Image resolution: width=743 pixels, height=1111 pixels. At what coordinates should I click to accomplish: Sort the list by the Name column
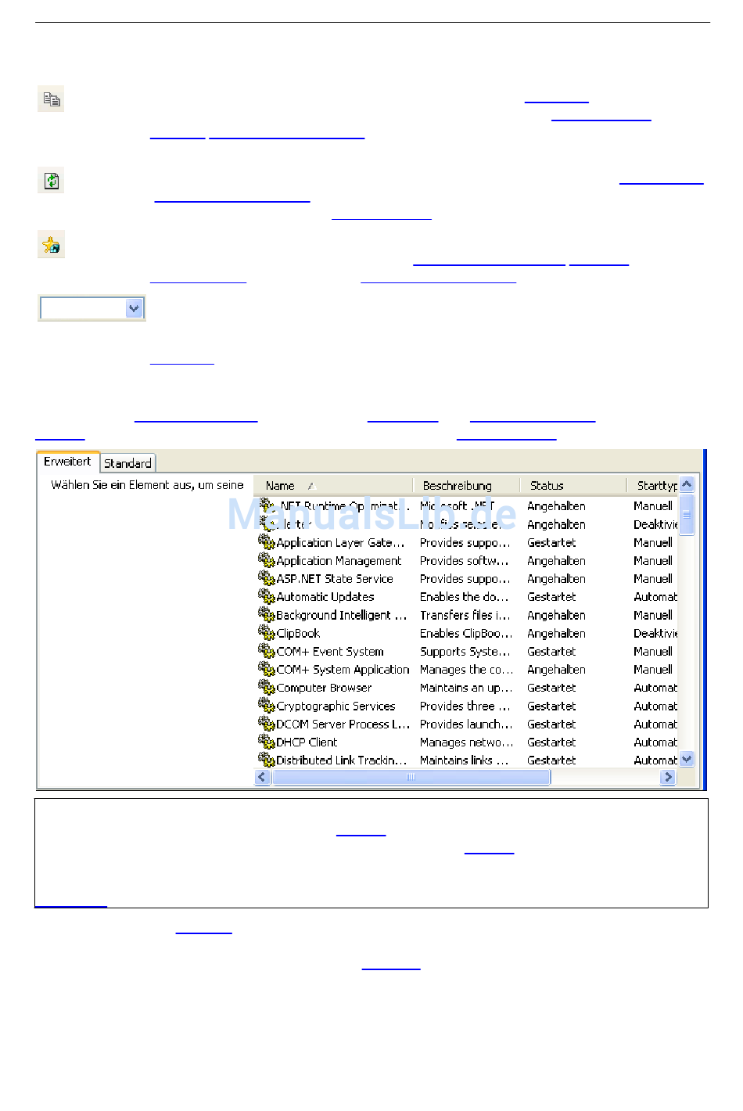[x=280, y=486]
